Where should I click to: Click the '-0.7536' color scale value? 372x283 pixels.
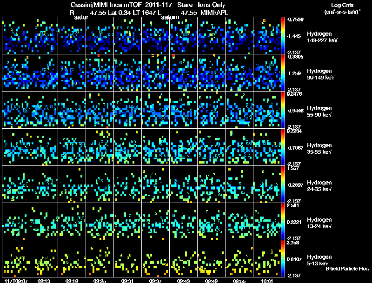[295, 20]
